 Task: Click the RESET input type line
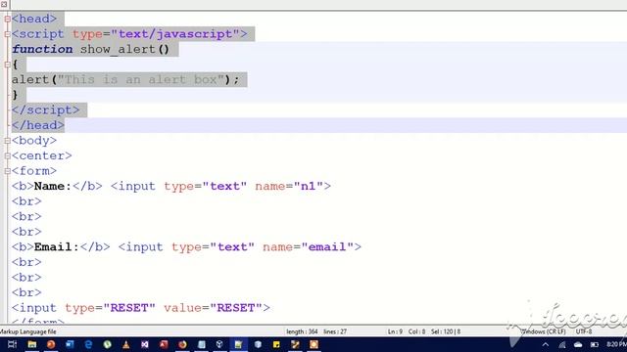point(141,308)
